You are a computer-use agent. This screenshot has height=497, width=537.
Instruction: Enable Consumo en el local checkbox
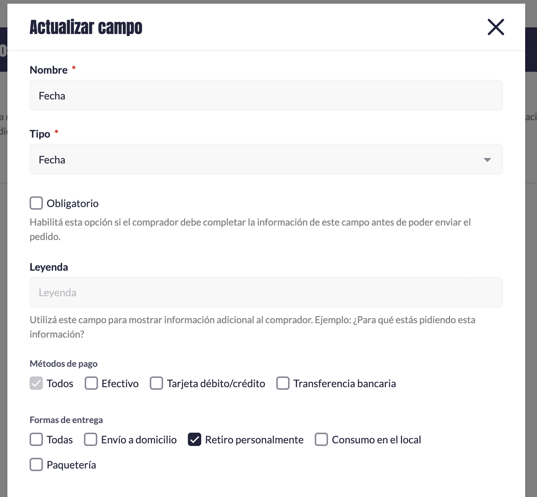[x=321, y=439]
